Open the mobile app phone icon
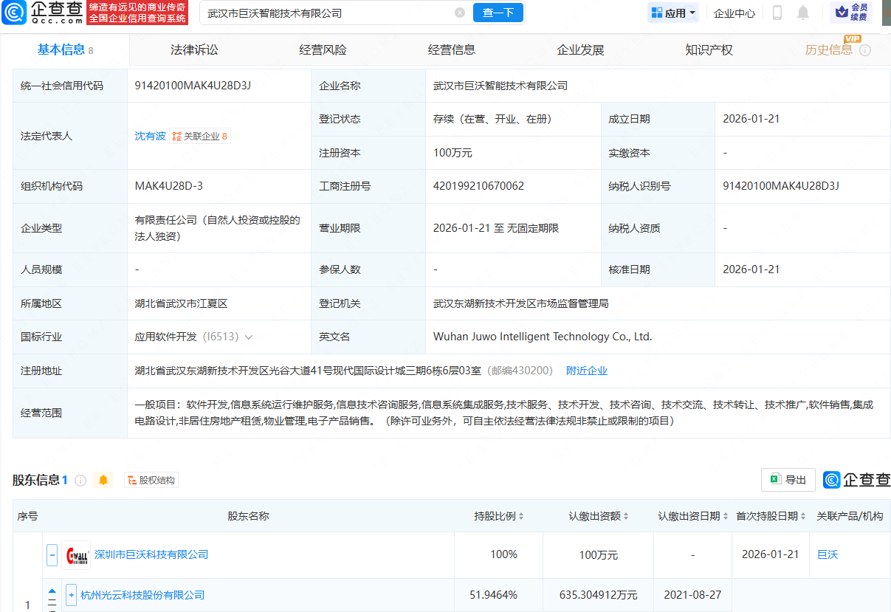 click(777, 13)
